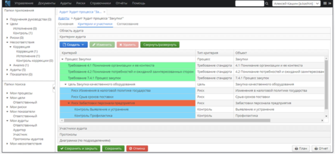Image resolution: width=335 pixels, height=154 pixels.
Task: Open Исполнение (0) under Цели
Action: (25, 29)
